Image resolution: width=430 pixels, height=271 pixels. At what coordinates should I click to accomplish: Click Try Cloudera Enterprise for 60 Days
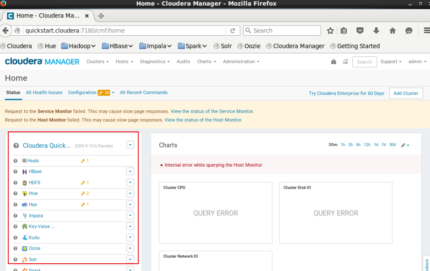pos(346,93)
